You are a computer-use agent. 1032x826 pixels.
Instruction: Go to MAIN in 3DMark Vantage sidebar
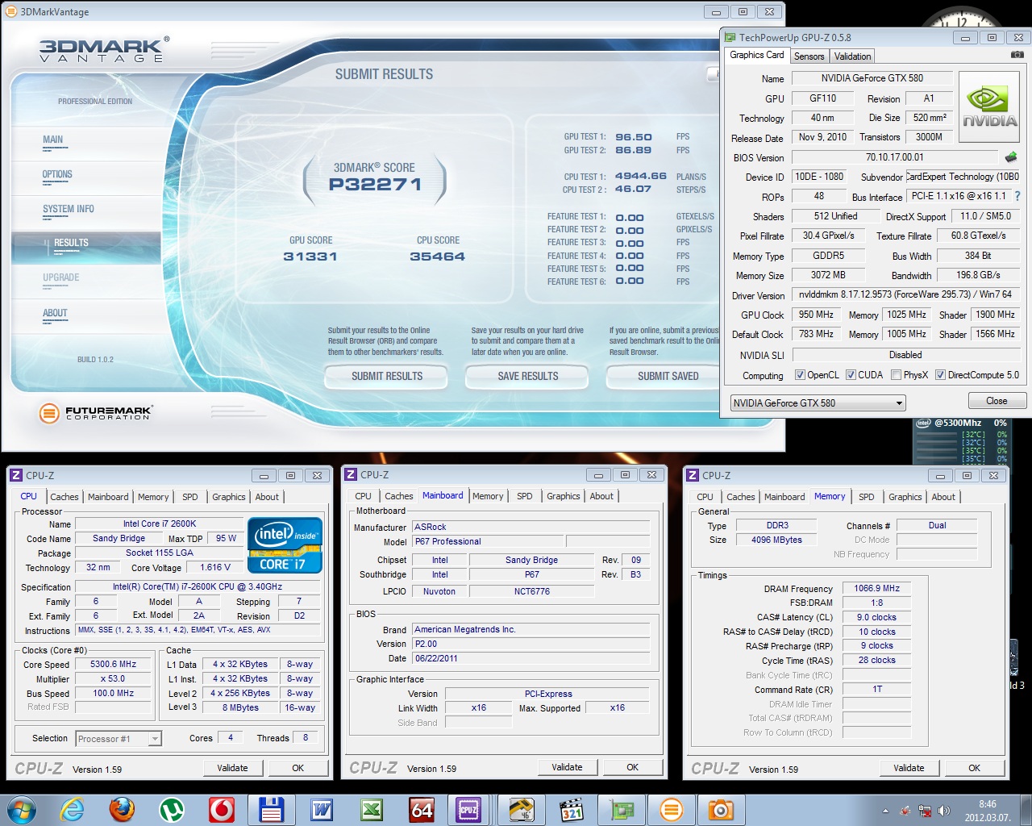[x=53, y=140]
